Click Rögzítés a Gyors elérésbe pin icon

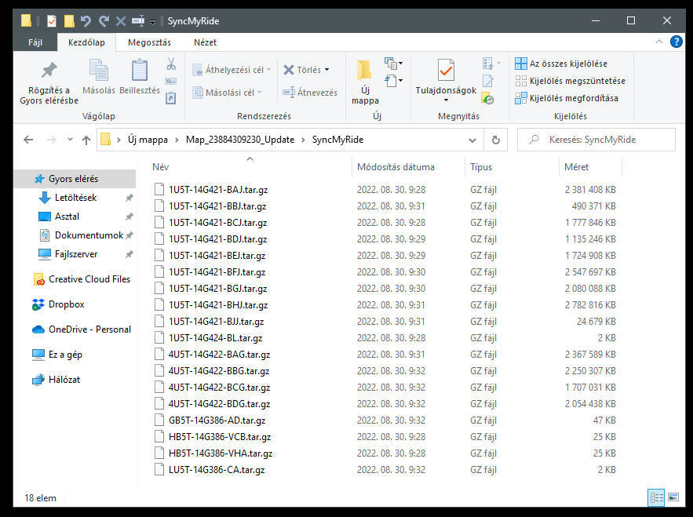49,71
